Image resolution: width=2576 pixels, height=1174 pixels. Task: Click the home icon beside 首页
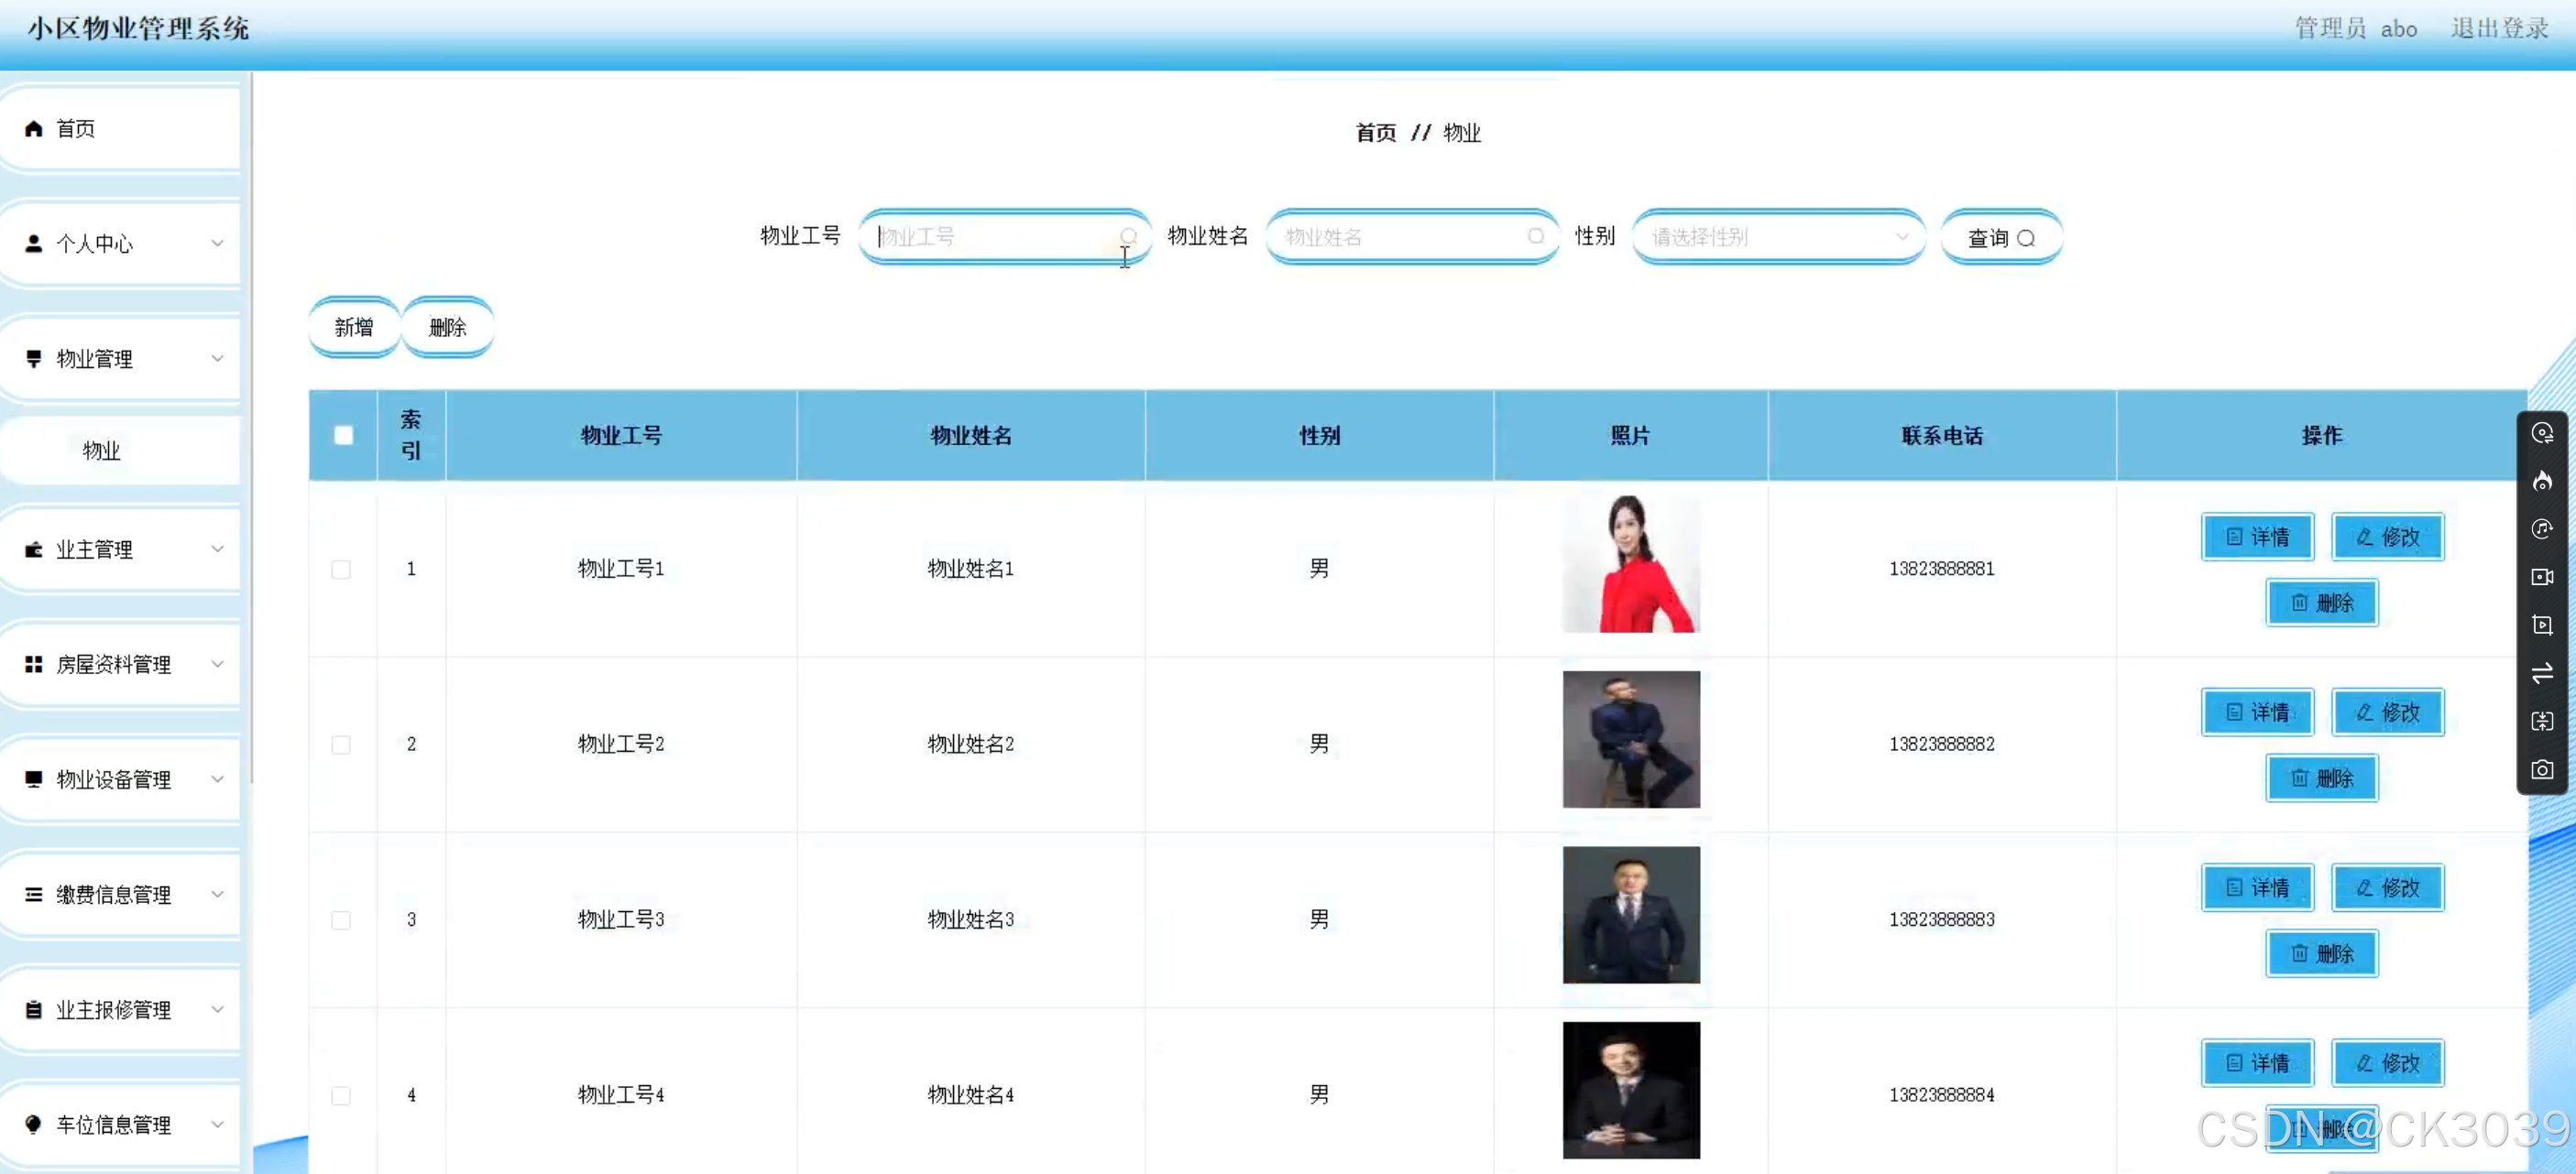(x=34, y=129)
